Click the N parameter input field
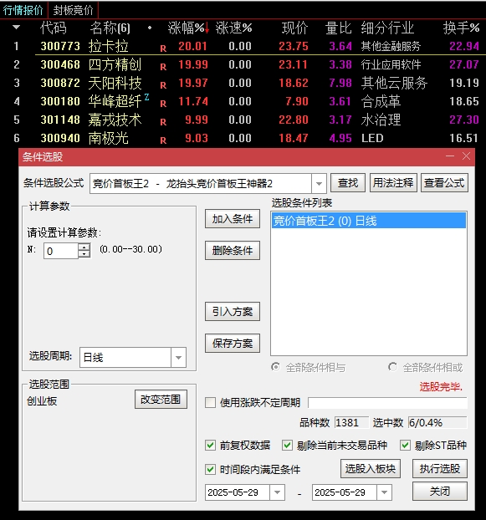The image size is (486, 520). click(x=61, y=251)
